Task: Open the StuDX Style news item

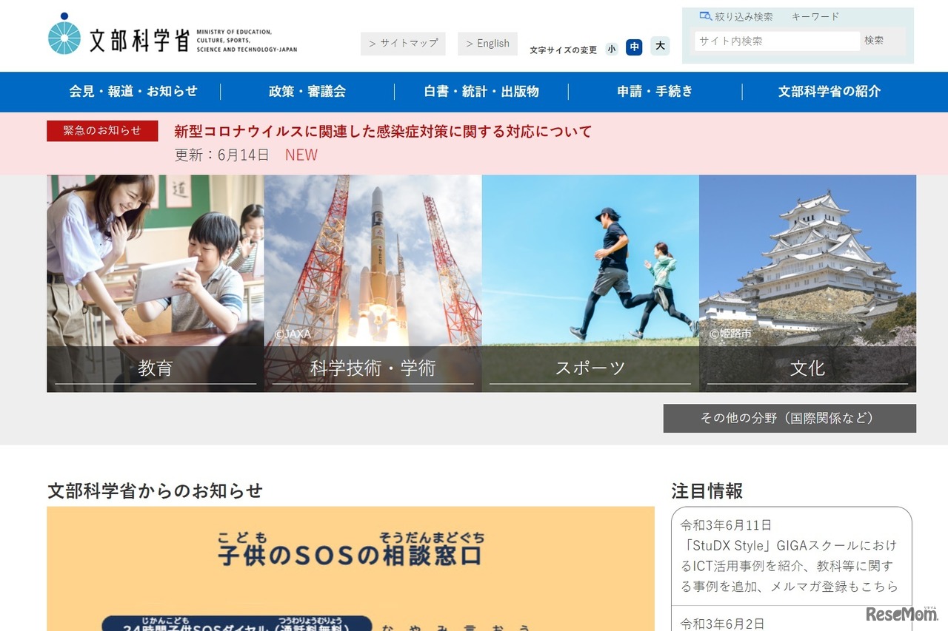Action: (787, 565)
